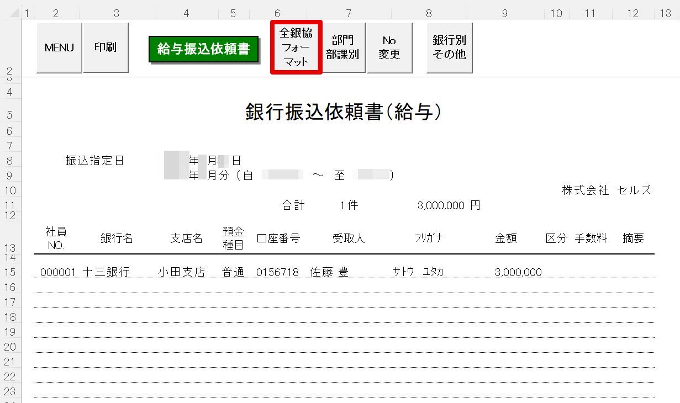680x403 pixels.
Task: Click the title 銀行振込依頼書(給与)
Action: click(344, 113)
